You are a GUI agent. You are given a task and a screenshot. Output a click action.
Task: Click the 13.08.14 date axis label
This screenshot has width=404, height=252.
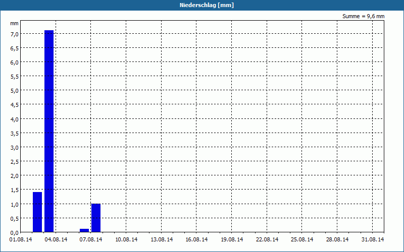(162, 240)
